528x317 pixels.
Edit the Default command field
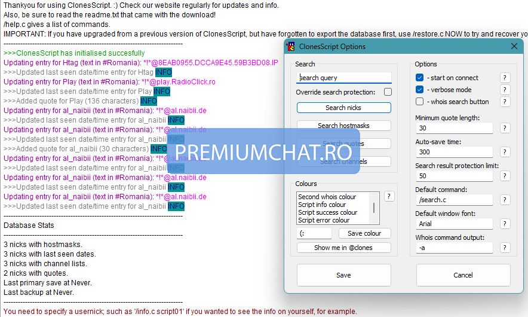[455, 200]
